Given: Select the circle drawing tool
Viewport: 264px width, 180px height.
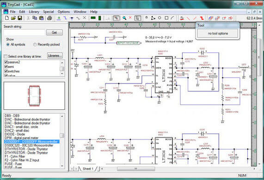Looking at the screenshot, I should pyautogui.click(x=160, y=18).
